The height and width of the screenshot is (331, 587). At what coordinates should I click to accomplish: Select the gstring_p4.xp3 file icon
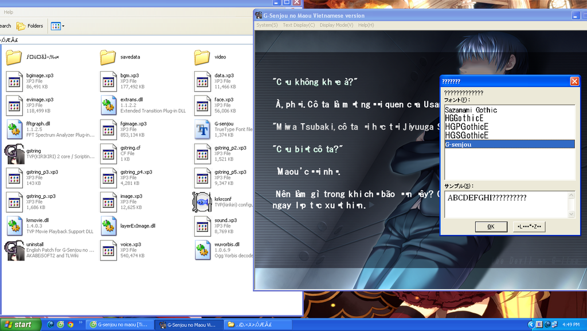coord(108,178)
